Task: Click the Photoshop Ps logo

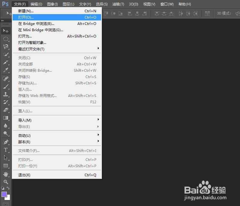Action: coord(5,4)
